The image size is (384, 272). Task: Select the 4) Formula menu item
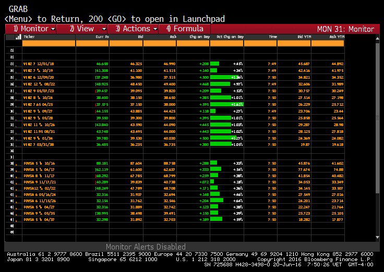[x=184, y=29]
